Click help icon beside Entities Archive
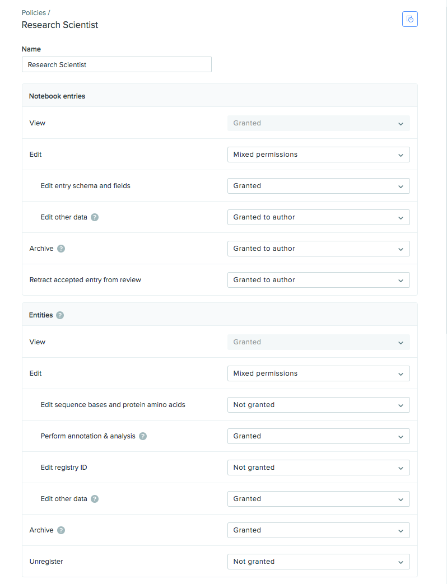Image resolution: width=447 pixels, height=584 pixels. (x=61, y=530)
